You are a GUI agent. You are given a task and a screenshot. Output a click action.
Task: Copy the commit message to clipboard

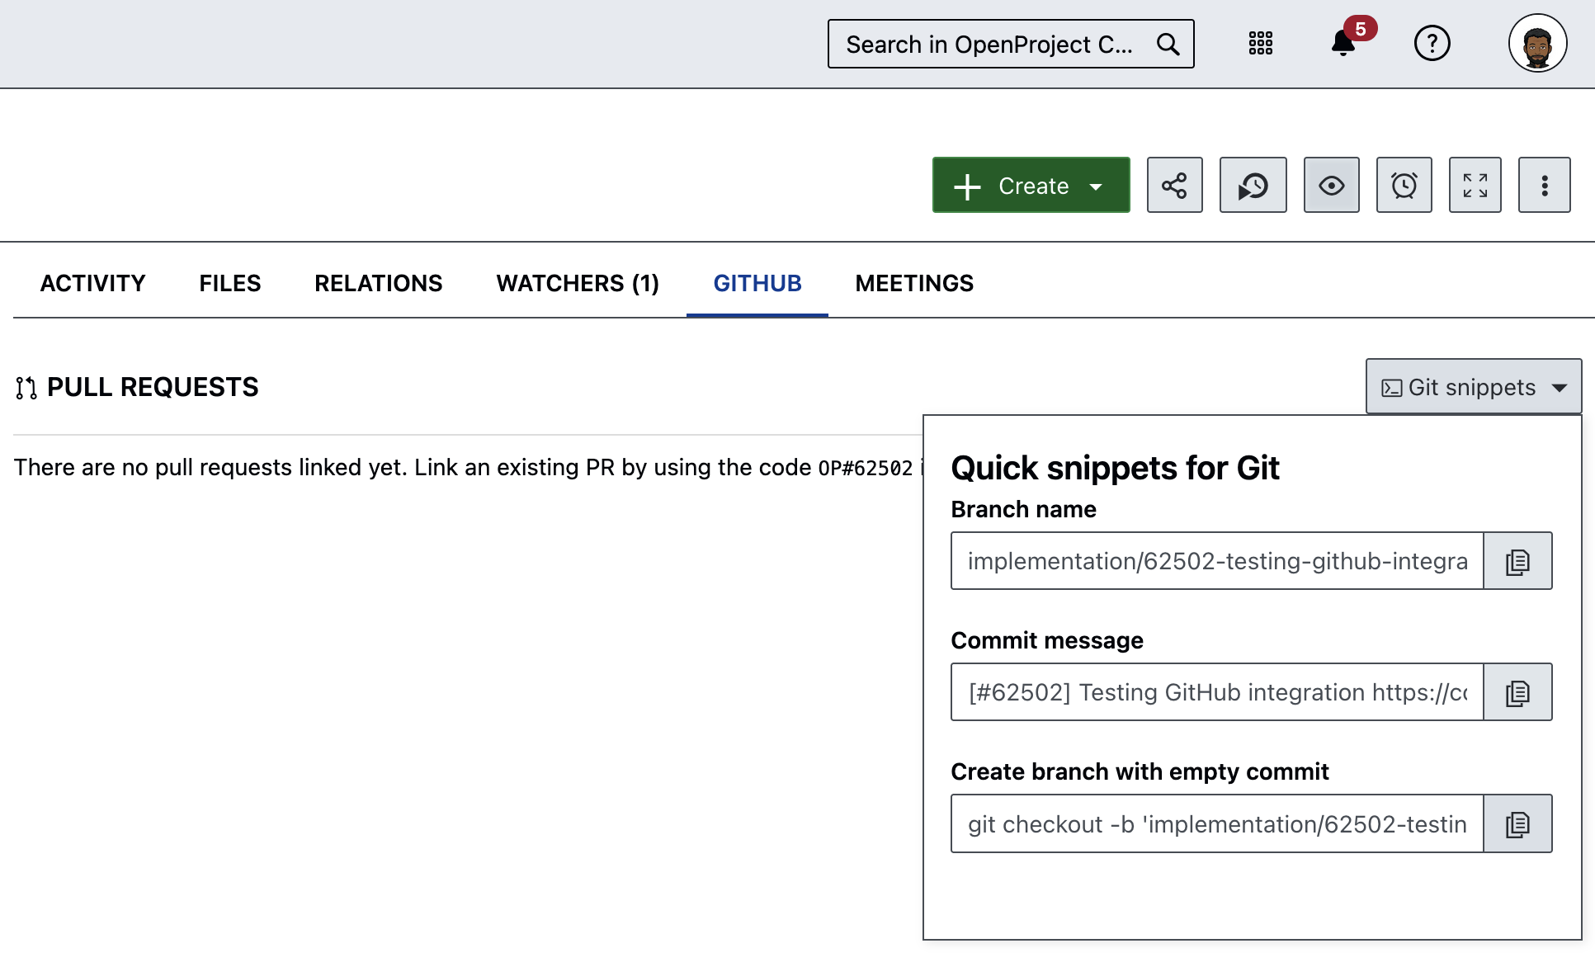(x=1517, y=693)
